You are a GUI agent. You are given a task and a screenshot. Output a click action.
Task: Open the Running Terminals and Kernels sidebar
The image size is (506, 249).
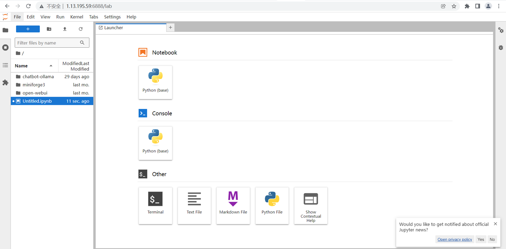[x=5, y=48]
